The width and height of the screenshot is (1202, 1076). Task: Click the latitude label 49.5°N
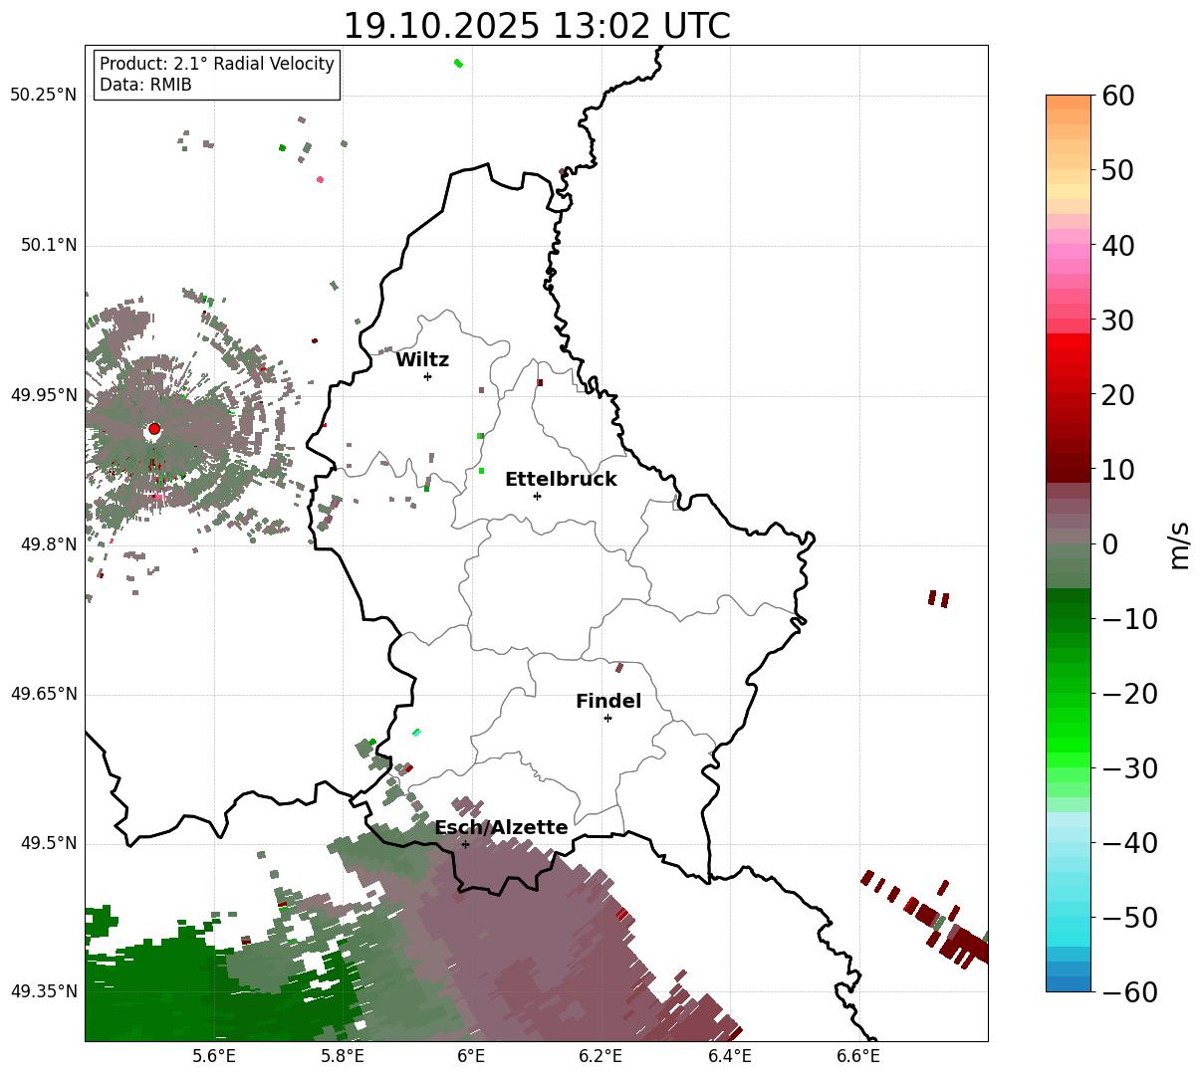pyautogui.click(x=49, y=843)
